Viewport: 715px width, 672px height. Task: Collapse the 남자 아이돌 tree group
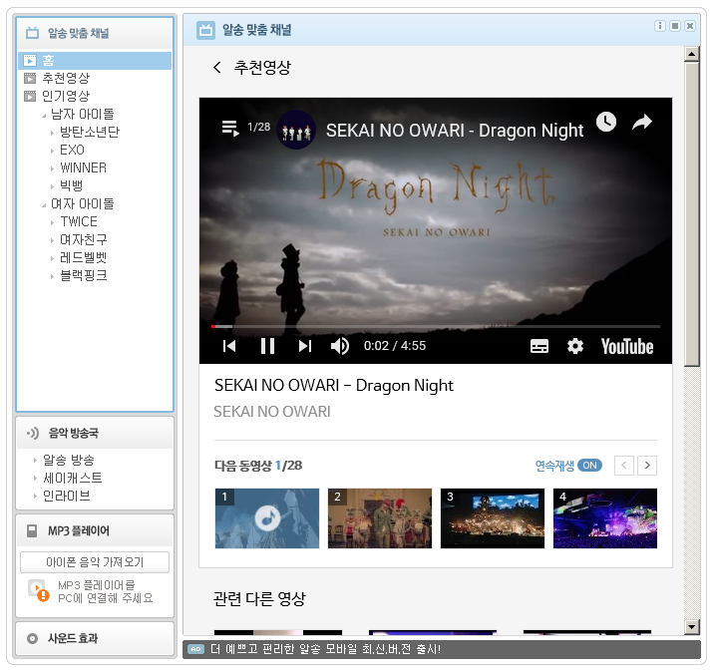coord(44,116)
